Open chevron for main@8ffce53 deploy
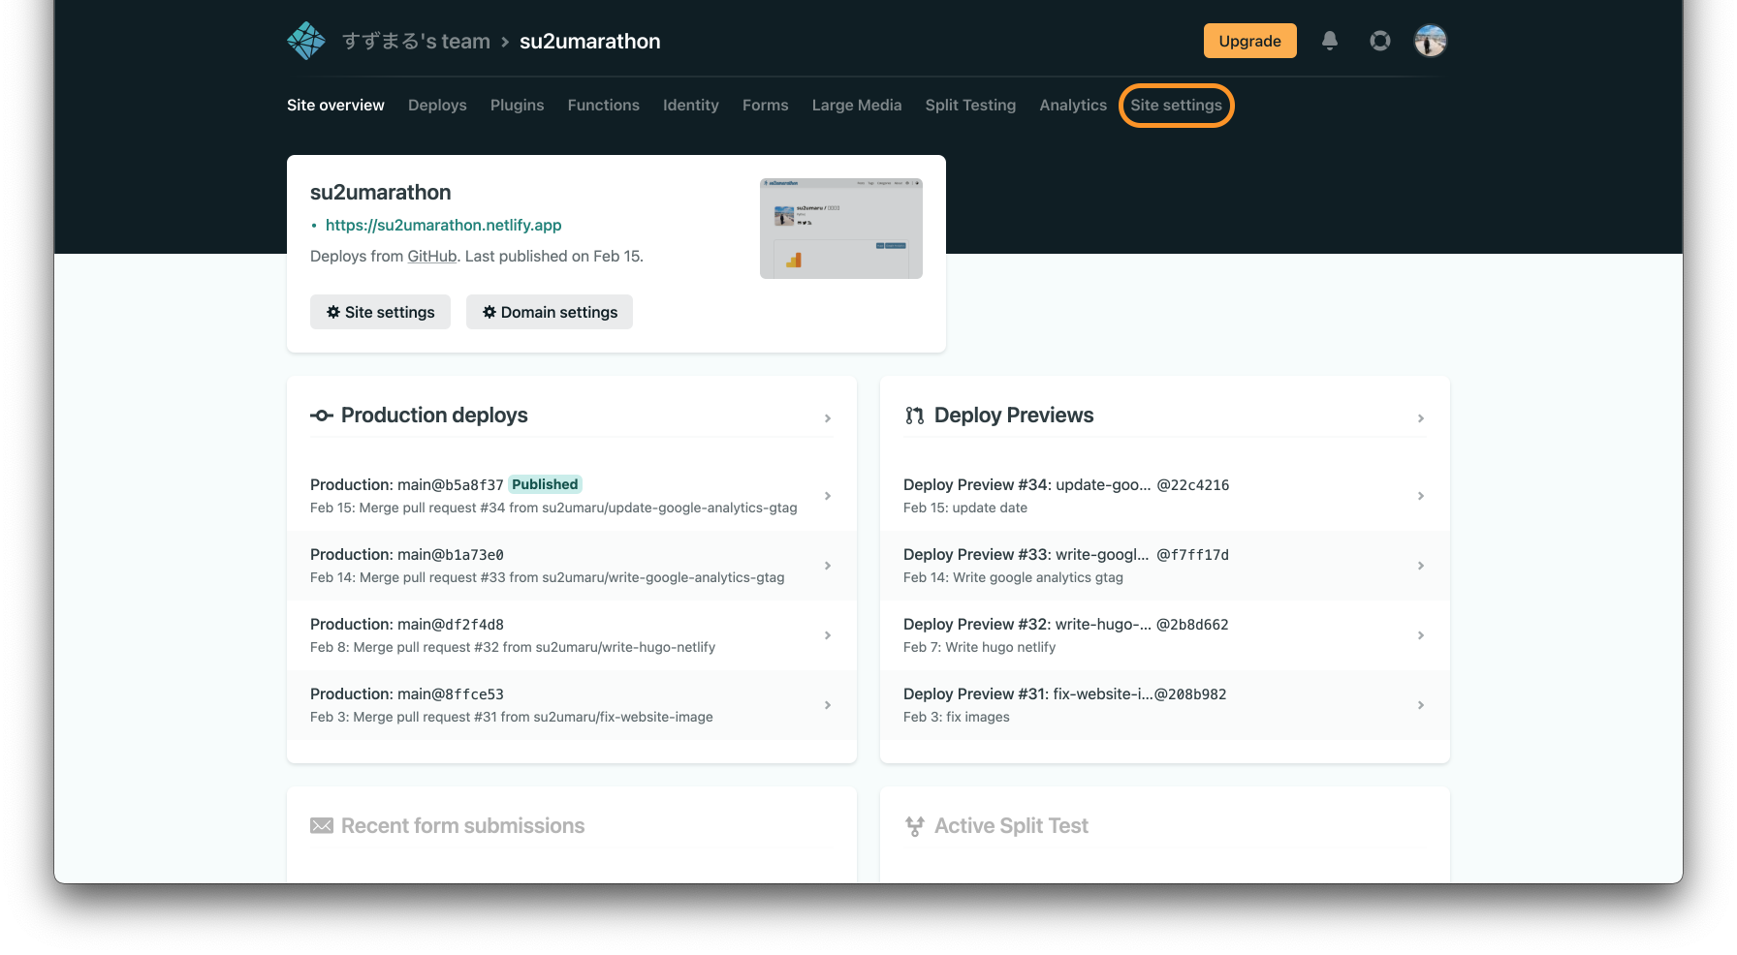1737x955 pixels. click(x=828, y=705)
